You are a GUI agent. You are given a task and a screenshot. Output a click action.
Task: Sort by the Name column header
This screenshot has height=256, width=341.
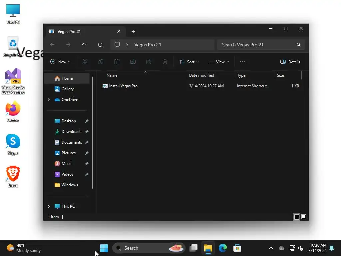click(112, 75)
